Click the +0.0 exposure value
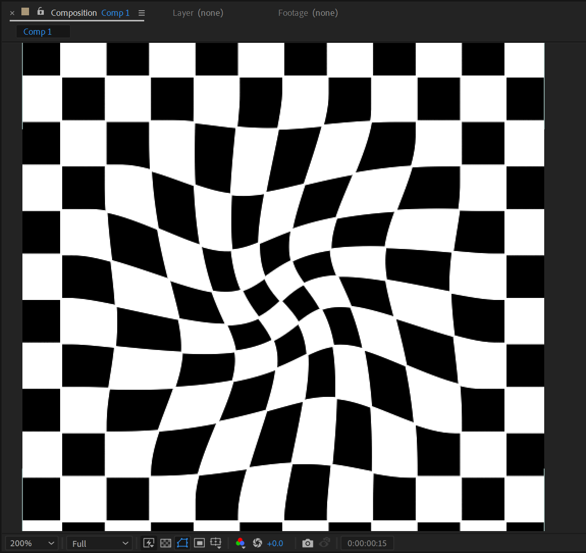The height and width of the screenshot is (553, 586). pyautogui.click(x=275, y=543)
